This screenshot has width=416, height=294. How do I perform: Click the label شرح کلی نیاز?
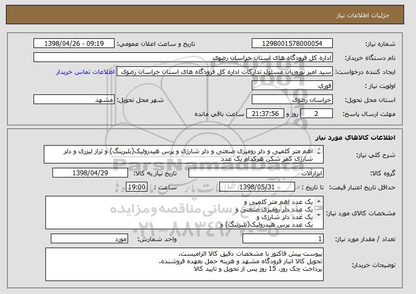(x=376, y=155)
